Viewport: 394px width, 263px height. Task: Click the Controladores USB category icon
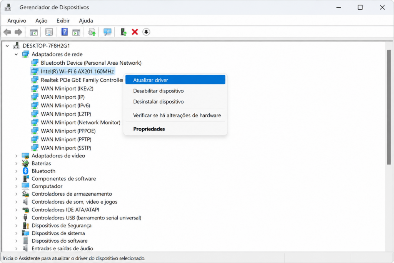point(25,218)
